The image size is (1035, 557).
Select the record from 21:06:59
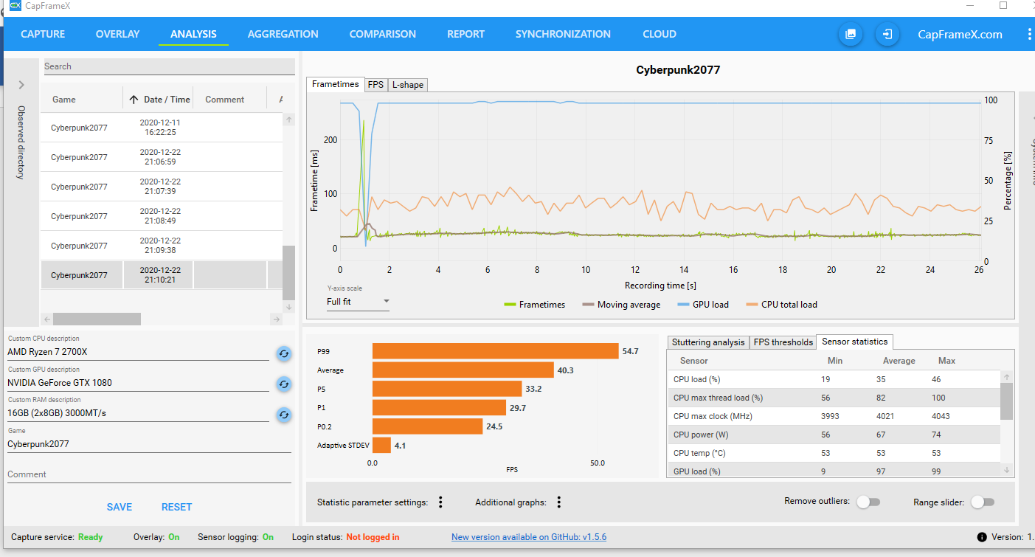point(162,157)
